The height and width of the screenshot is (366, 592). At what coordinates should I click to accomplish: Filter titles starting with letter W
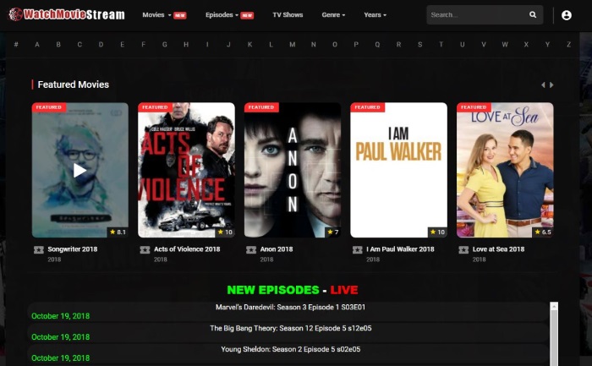[505, 45]
